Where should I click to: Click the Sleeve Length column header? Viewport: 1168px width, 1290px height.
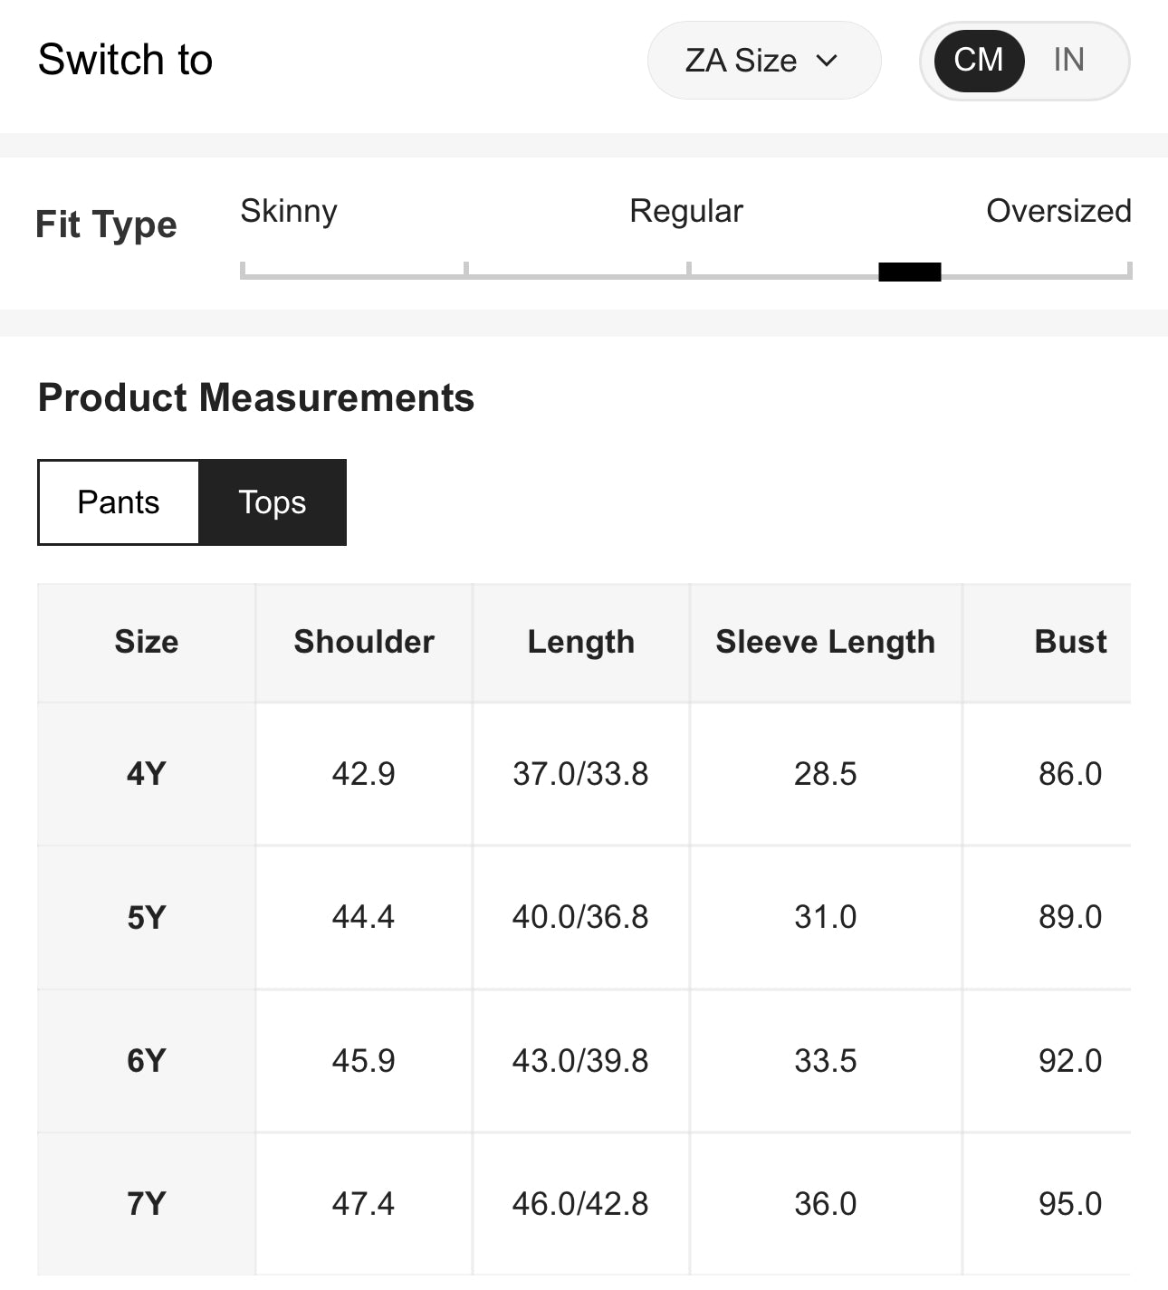pos(825,642)
